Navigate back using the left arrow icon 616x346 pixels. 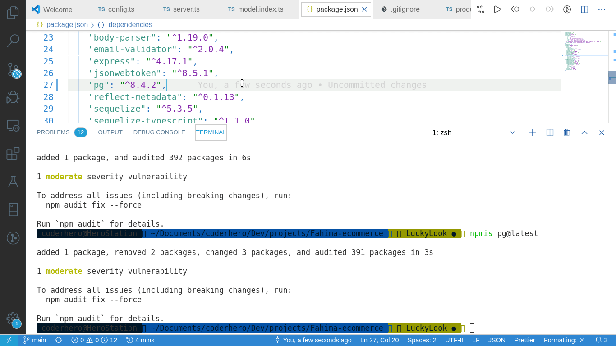515,9
